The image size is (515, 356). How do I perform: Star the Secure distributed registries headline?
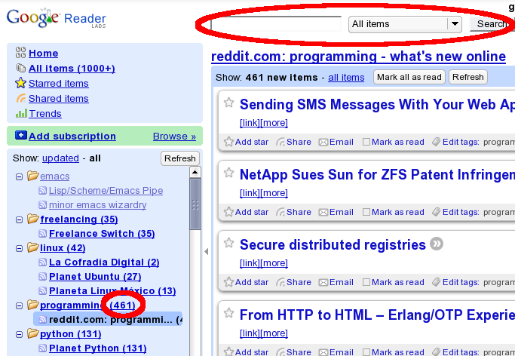coord(229,243)
